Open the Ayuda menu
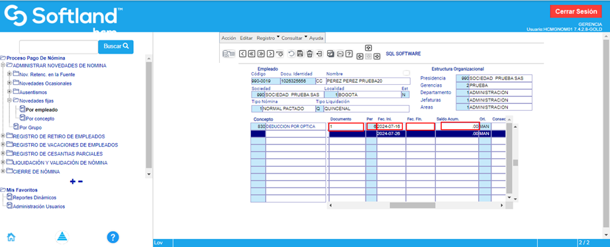Image resolution: width=610 pixels, height=247 pixels. [x=317, y=38]
